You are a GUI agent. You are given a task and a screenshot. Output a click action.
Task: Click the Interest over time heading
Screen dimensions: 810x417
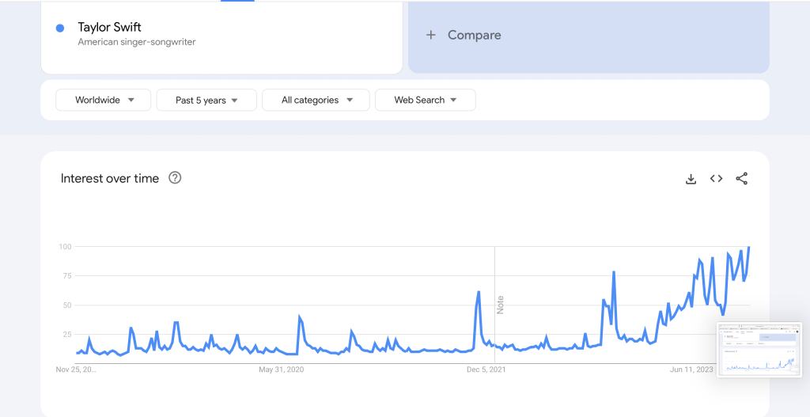[x=110, y=179]
